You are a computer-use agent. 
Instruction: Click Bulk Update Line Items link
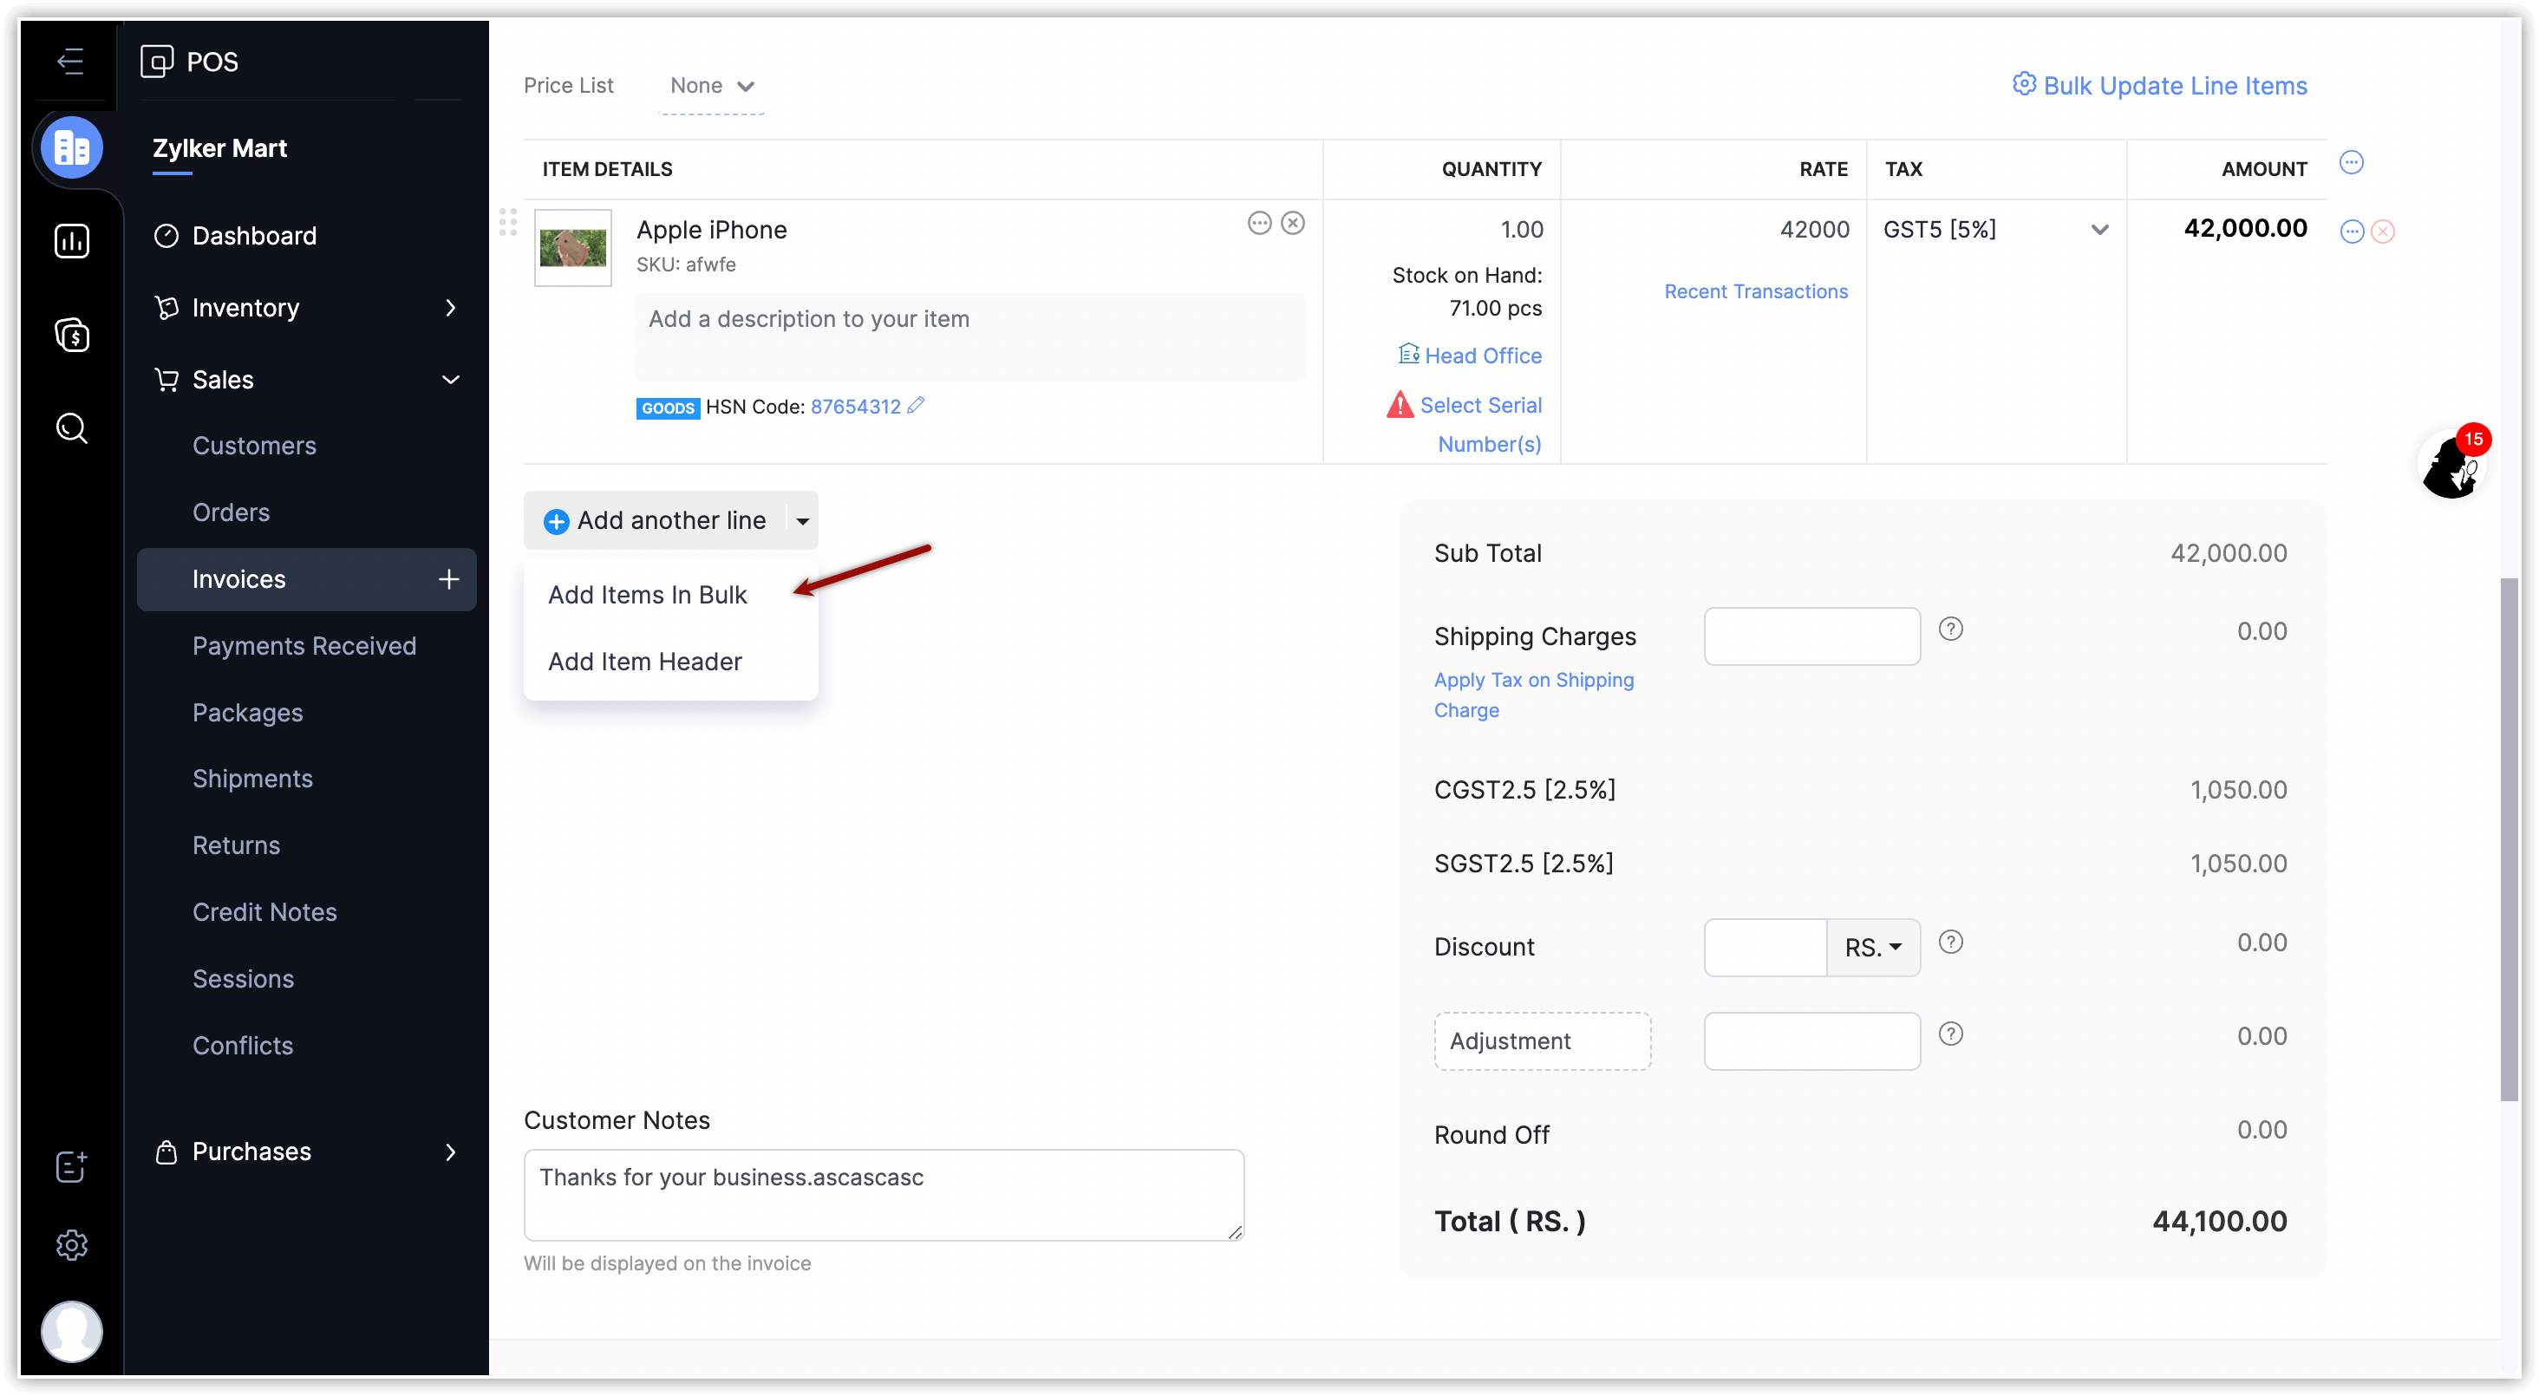pyautogui.click(x=2159, y=86)
